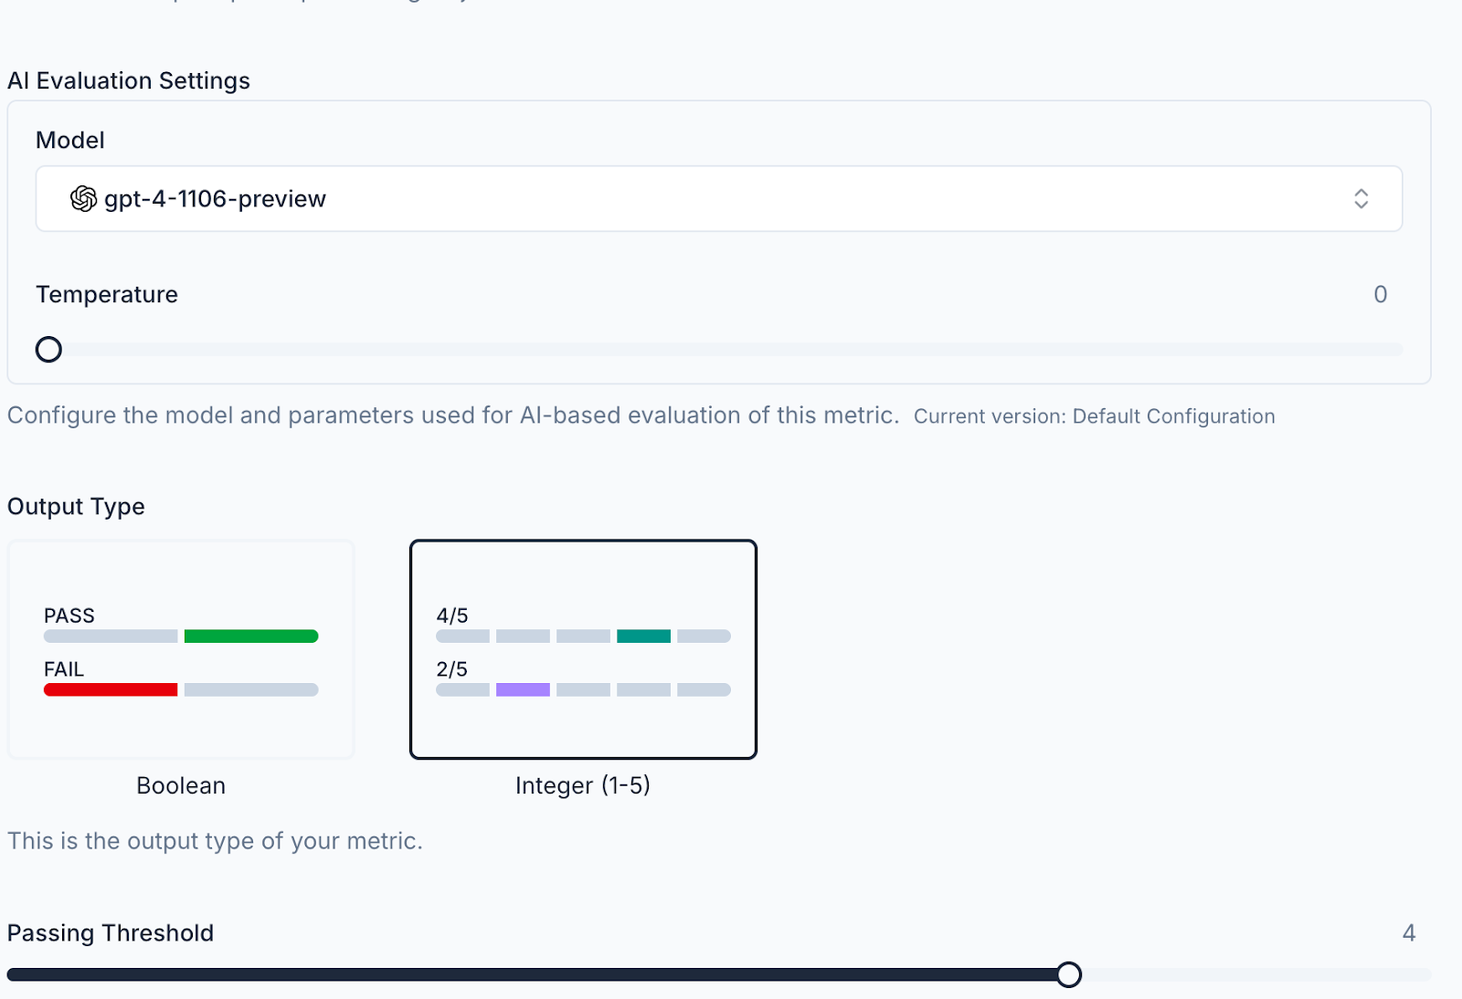Click the Output Type section header
The height and width of the screenshot is (999, 1462).
point(76,506)
